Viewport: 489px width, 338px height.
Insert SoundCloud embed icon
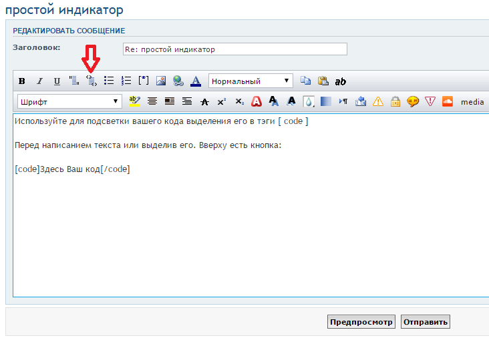(x=448, y=101)
